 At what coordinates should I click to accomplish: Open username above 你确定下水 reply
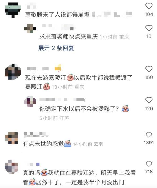(x=62, y=100)
